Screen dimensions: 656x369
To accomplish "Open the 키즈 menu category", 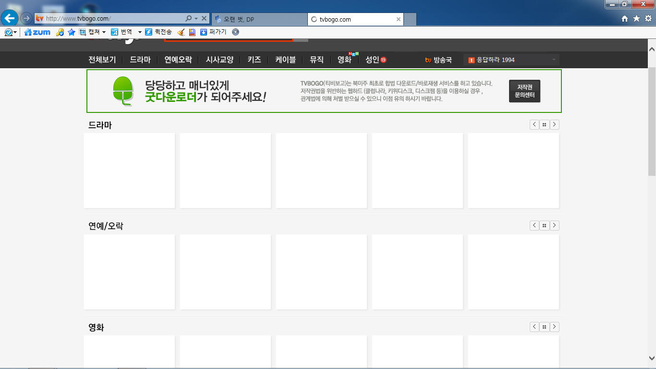I will pos(254,60).
